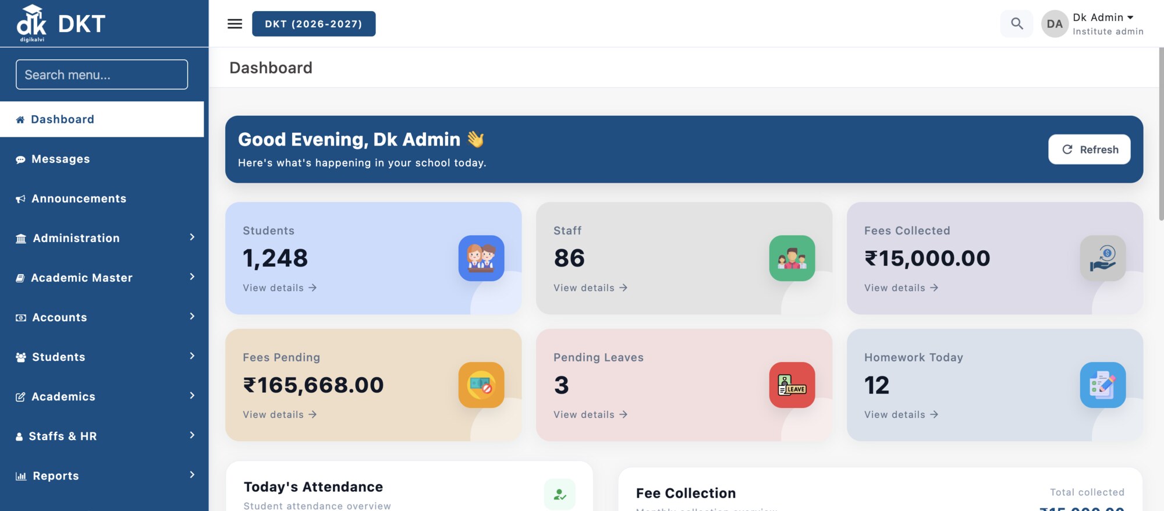Open View details under Fees Collected
1164x511 pixels.
coord(901,288)
